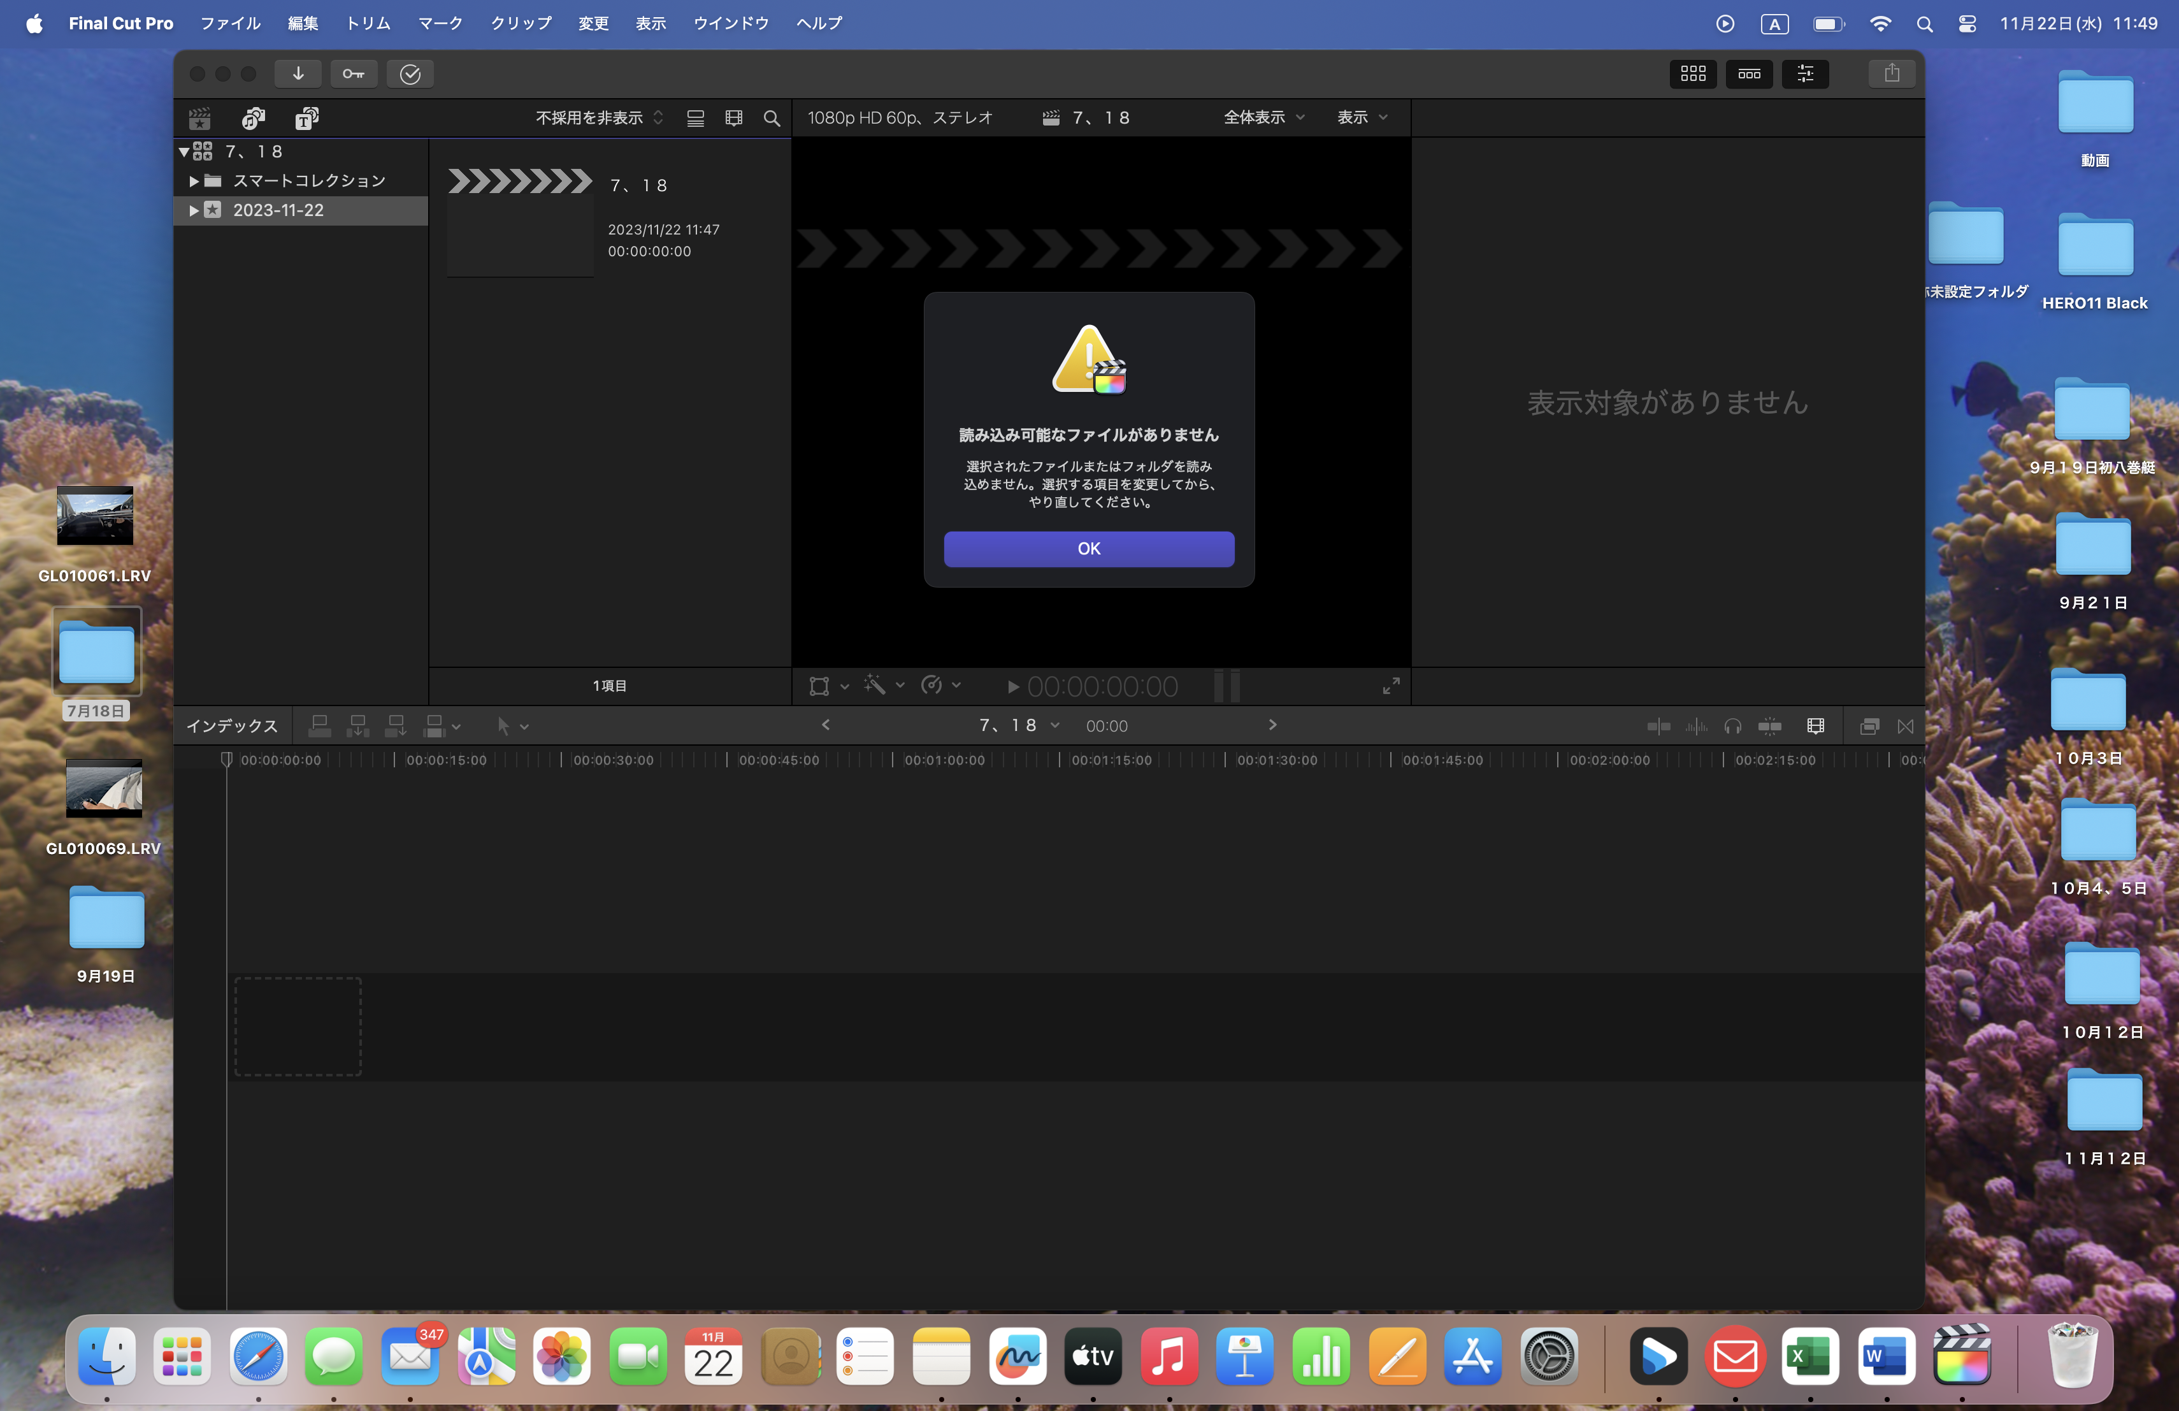This screenshot has width=2179, height=1411.
Task: Open the 不採用を非表示 filter dropdown
Action: 599,118
